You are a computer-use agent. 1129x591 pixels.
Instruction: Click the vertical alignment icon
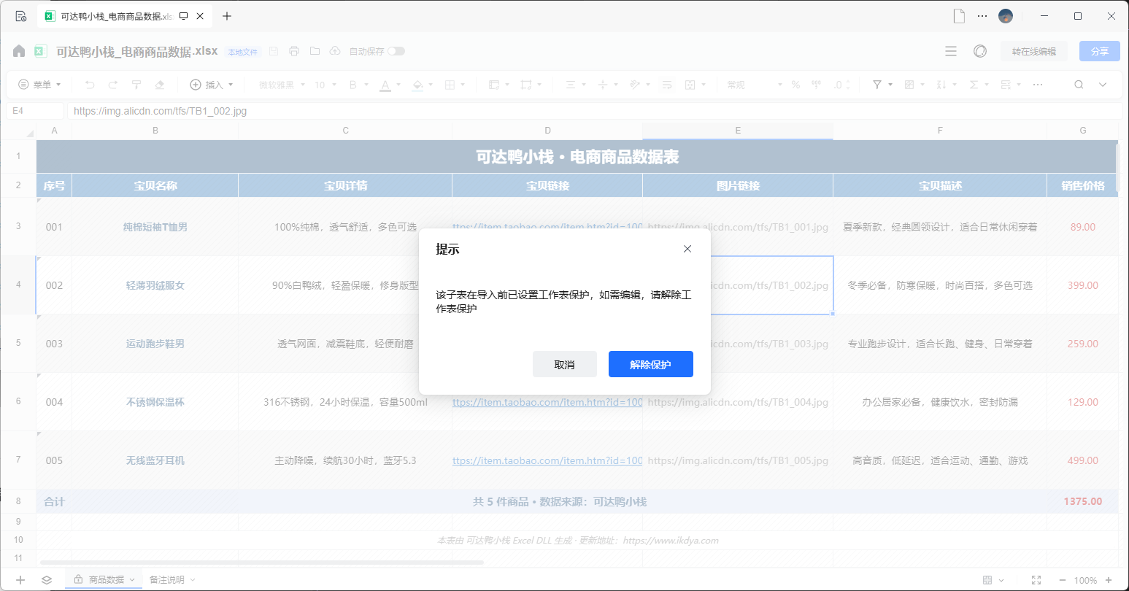[x=603, y=85]
